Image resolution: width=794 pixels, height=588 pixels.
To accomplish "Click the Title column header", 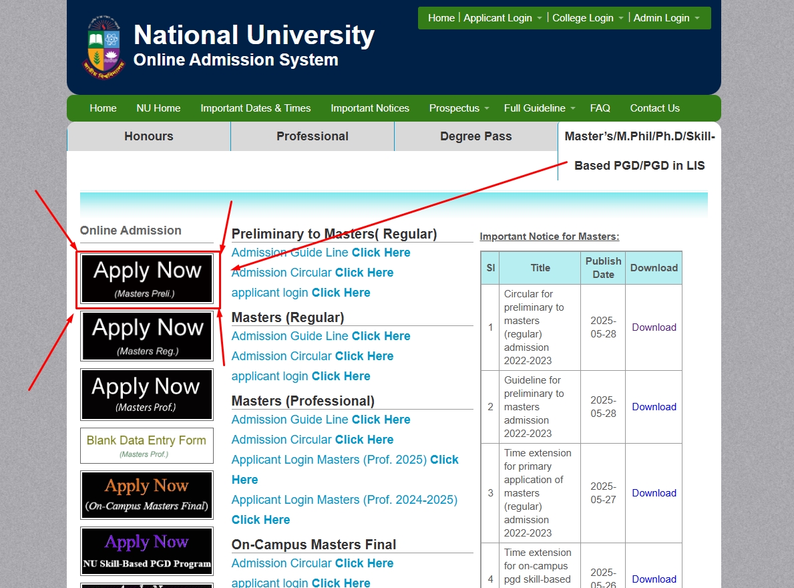I will pos(540,267).
